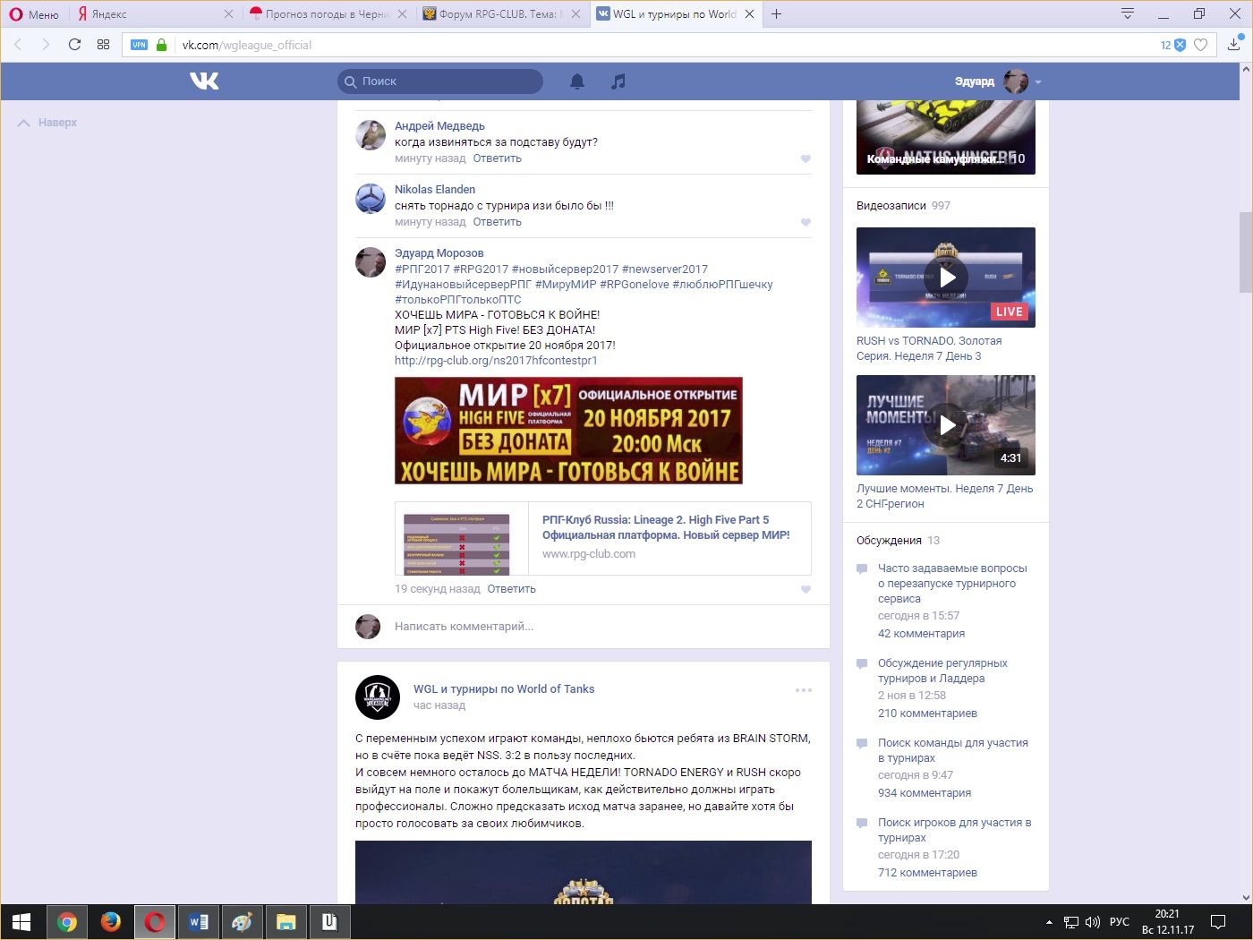Show hidden icons in the system tray

(1049, 922)
